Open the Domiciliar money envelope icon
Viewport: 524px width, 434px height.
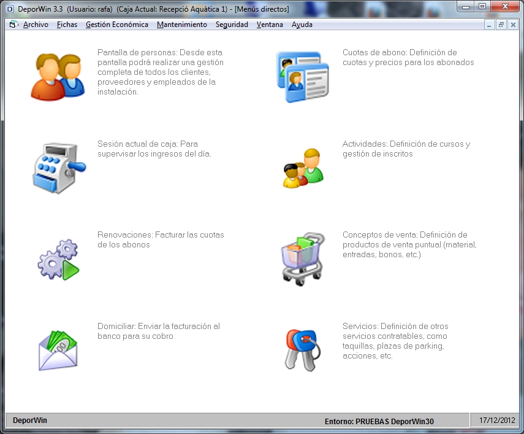(58, 351)
